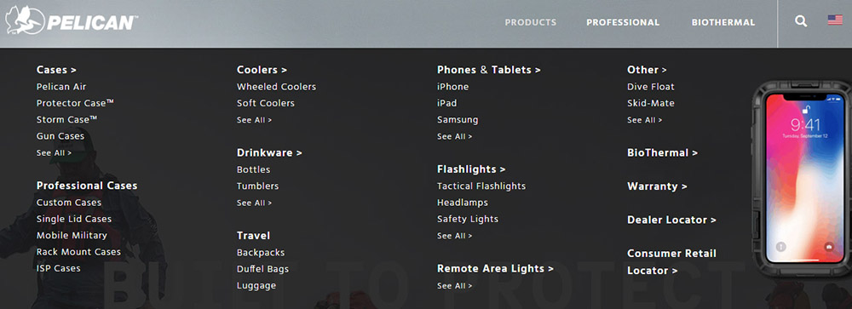Image resolution: width=852 pixels, height=309 pixels.
Task: Open the Professional menu
Action: [623, 22]
